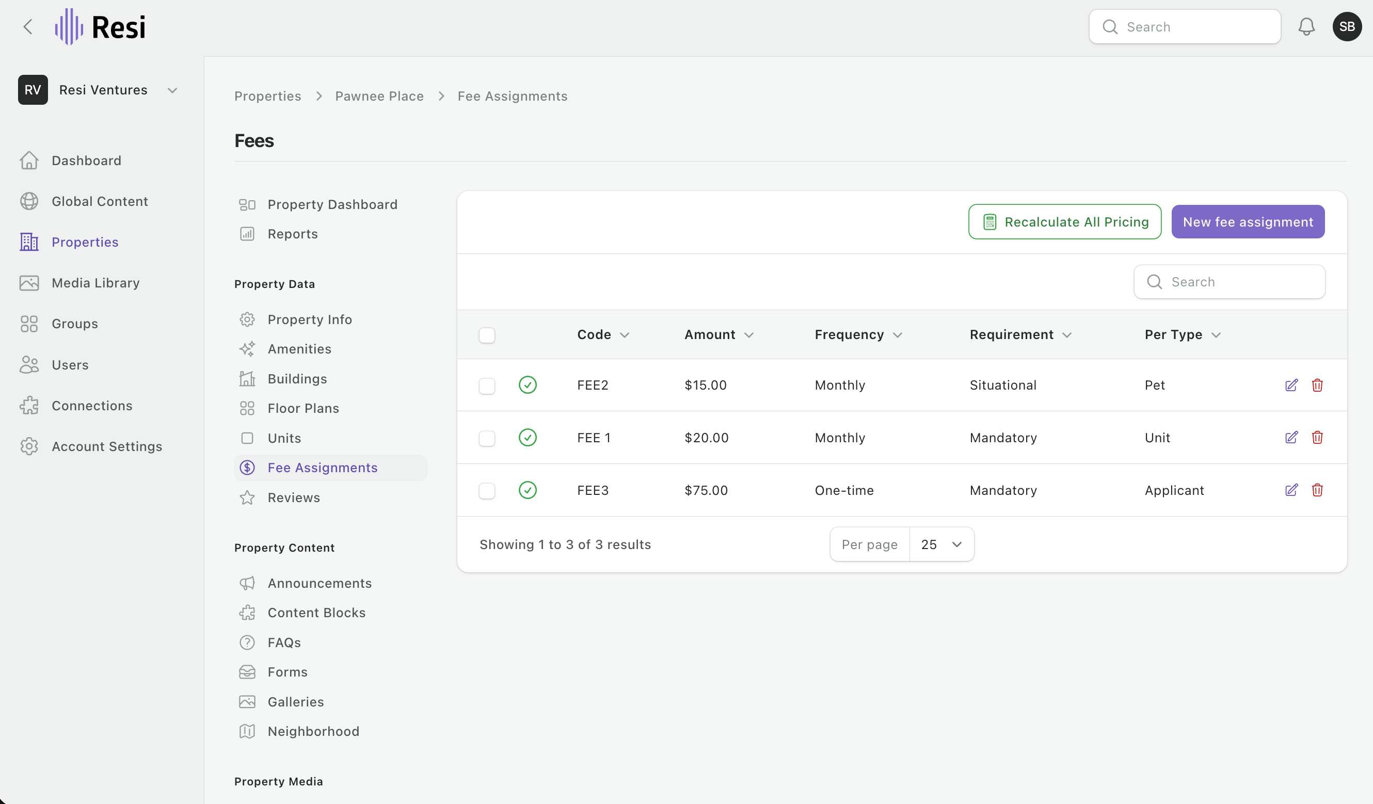
Task: Click the Dashboard house icon
Action: (29, 160)
